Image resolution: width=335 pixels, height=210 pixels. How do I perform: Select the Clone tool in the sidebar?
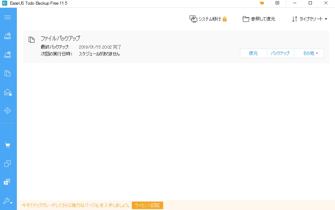(x=8, y=164)
